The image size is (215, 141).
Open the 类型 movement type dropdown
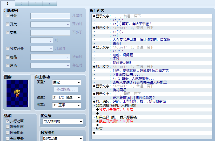pos(67,82)
